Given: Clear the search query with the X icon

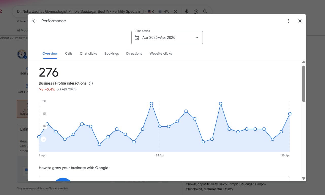Looking at the screenshot, I should (175, 12).
